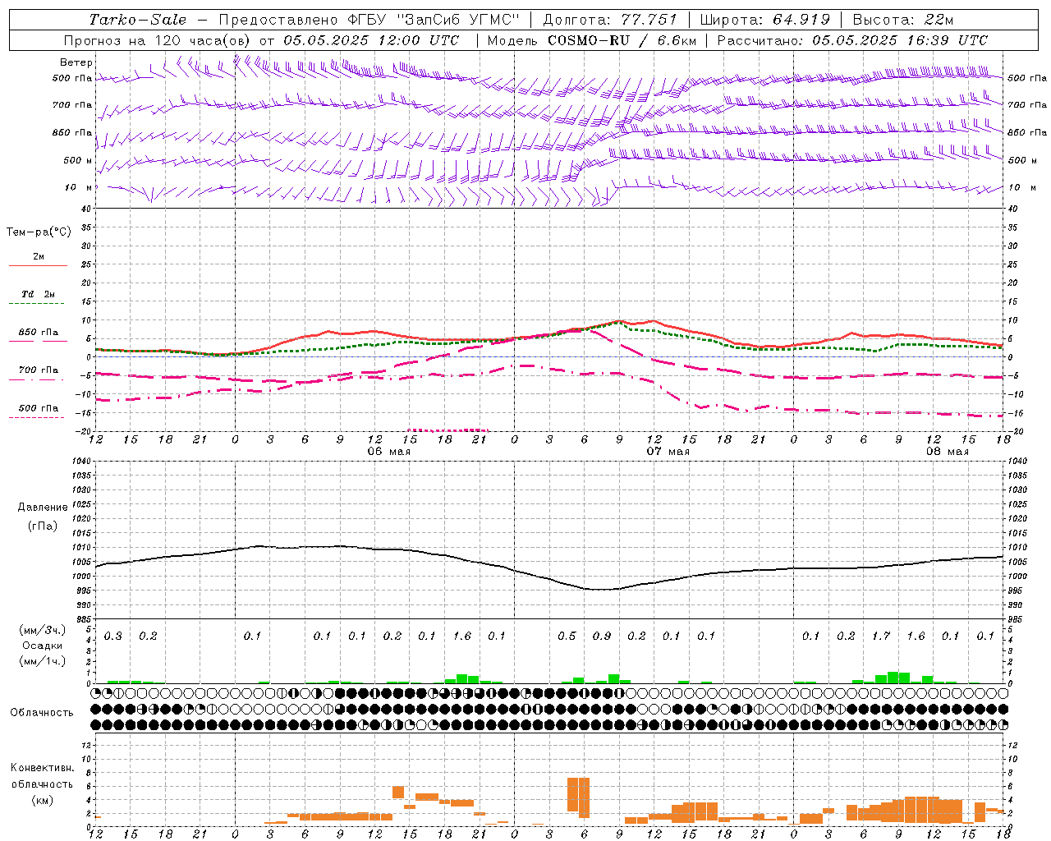
Task: Click the 'Облачность' cloud cover label
Action: tap(42, 713)
